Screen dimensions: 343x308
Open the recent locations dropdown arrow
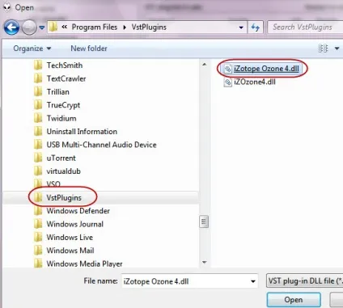point(42,27)
